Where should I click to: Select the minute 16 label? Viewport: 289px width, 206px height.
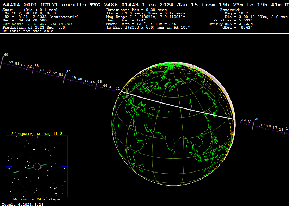point(281,130)
